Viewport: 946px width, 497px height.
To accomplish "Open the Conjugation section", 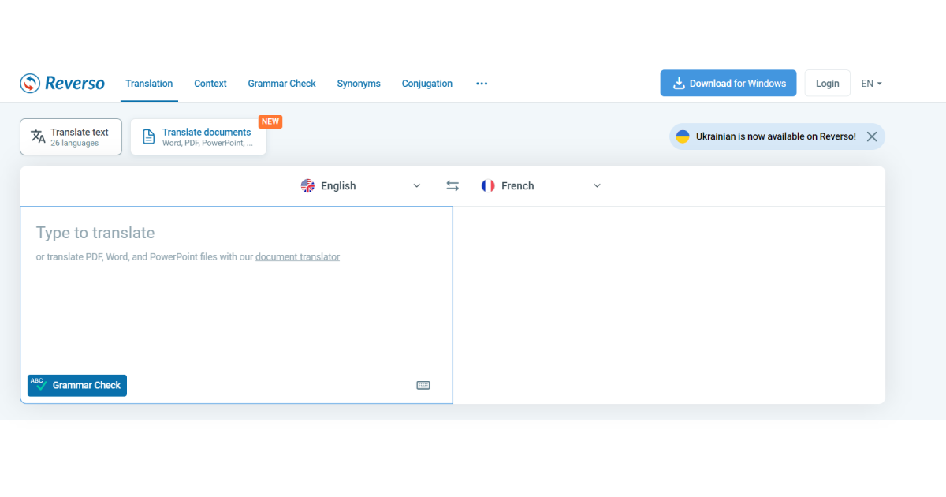I will (x=426, y=83).
